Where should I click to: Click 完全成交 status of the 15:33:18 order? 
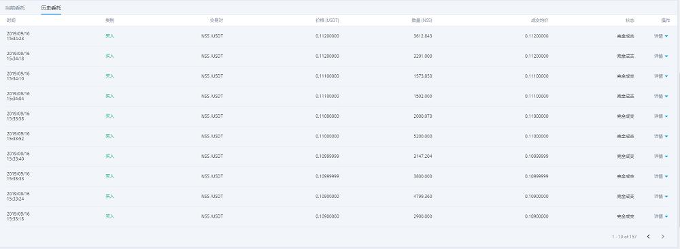click(626, 216)
